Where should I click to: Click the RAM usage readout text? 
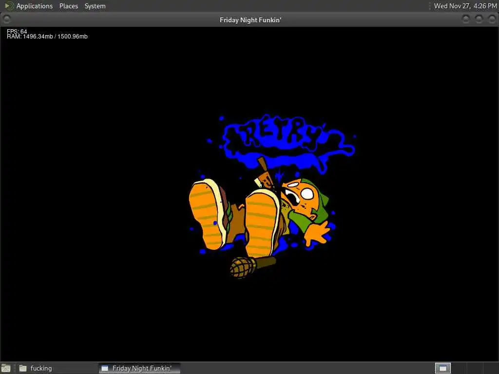coord(47,37)
